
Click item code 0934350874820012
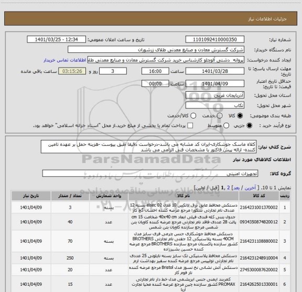[259, 222]
